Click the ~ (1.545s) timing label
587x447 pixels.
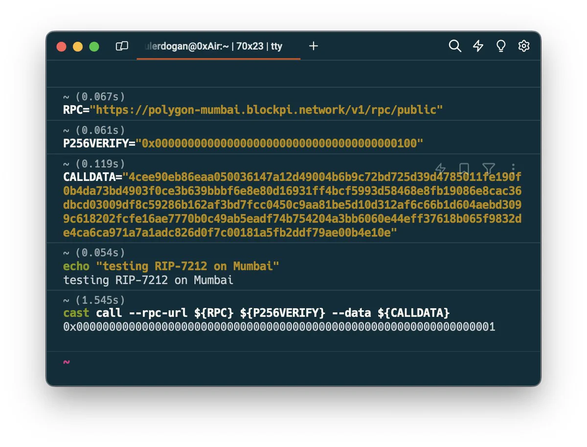(94, 299)
